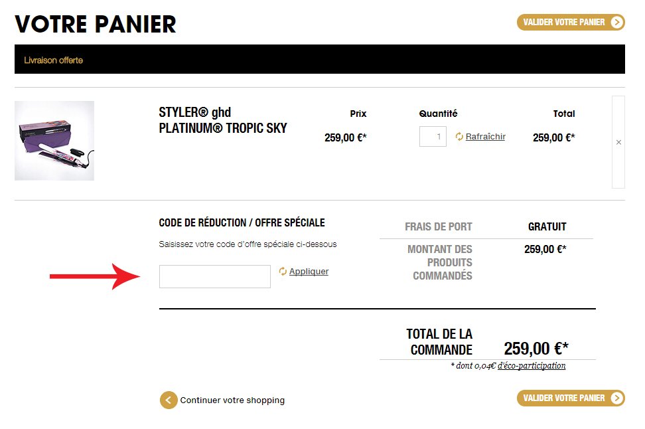
Task: Click the VOTRE PANIER page title
Action: 95,24
